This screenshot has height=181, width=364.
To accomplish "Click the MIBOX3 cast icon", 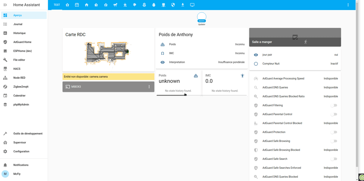I will [68, 87].
